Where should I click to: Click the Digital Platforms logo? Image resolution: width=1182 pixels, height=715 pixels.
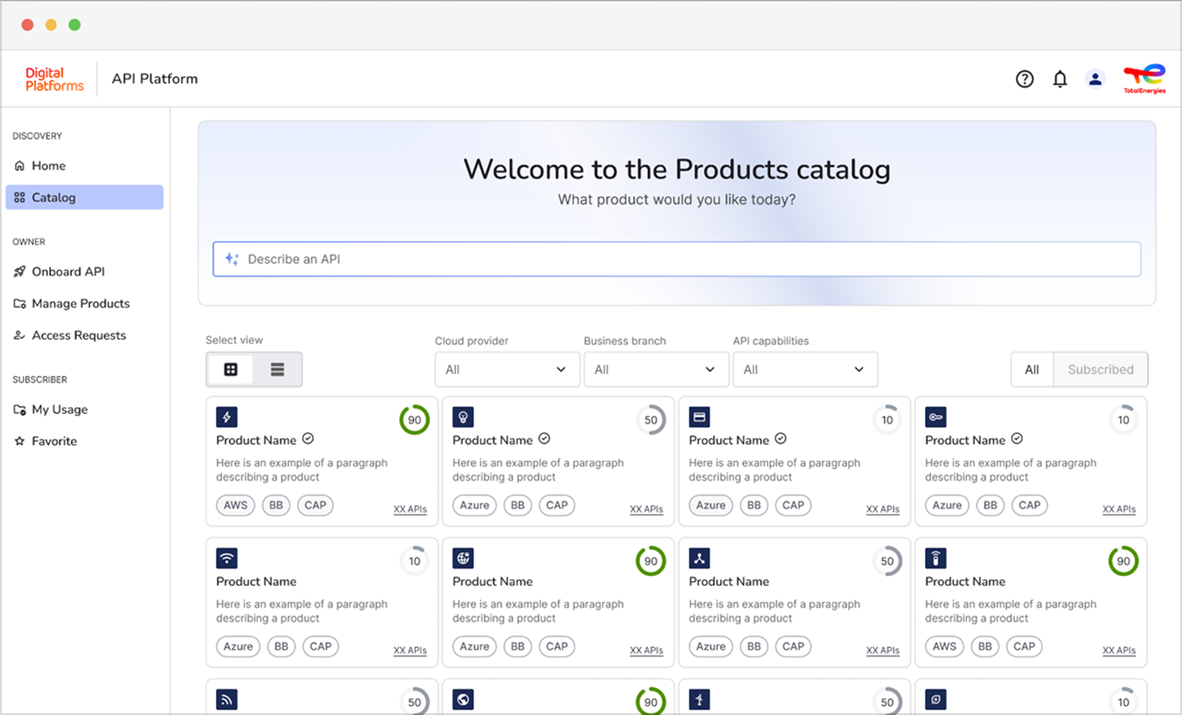click(x=54, y=79)
